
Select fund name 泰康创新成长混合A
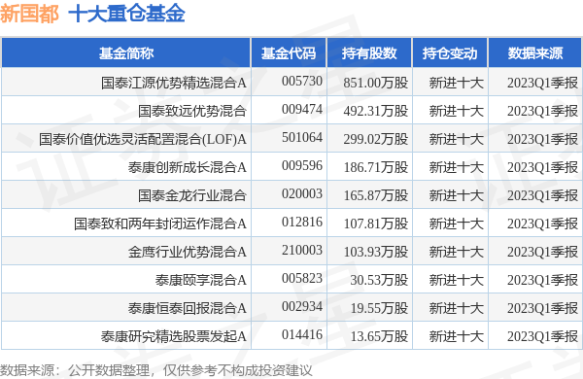188,167
